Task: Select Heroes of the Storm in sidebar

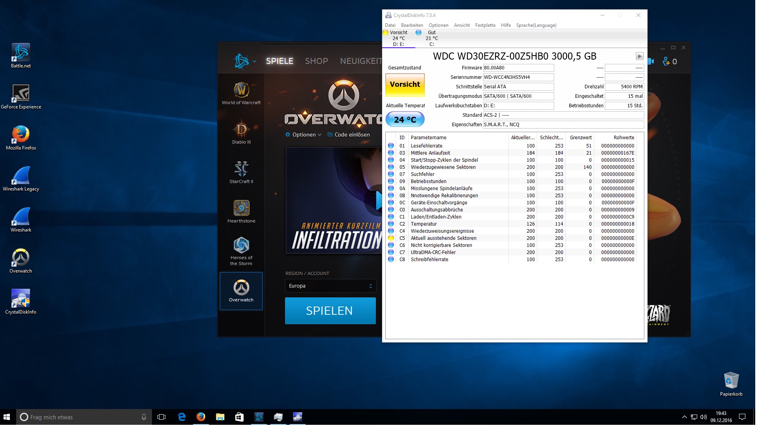Action: pos(241,251)
